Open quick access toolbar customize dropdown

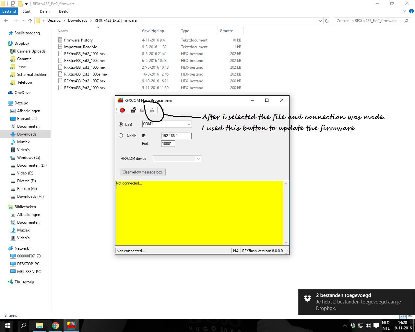[26, 4]
